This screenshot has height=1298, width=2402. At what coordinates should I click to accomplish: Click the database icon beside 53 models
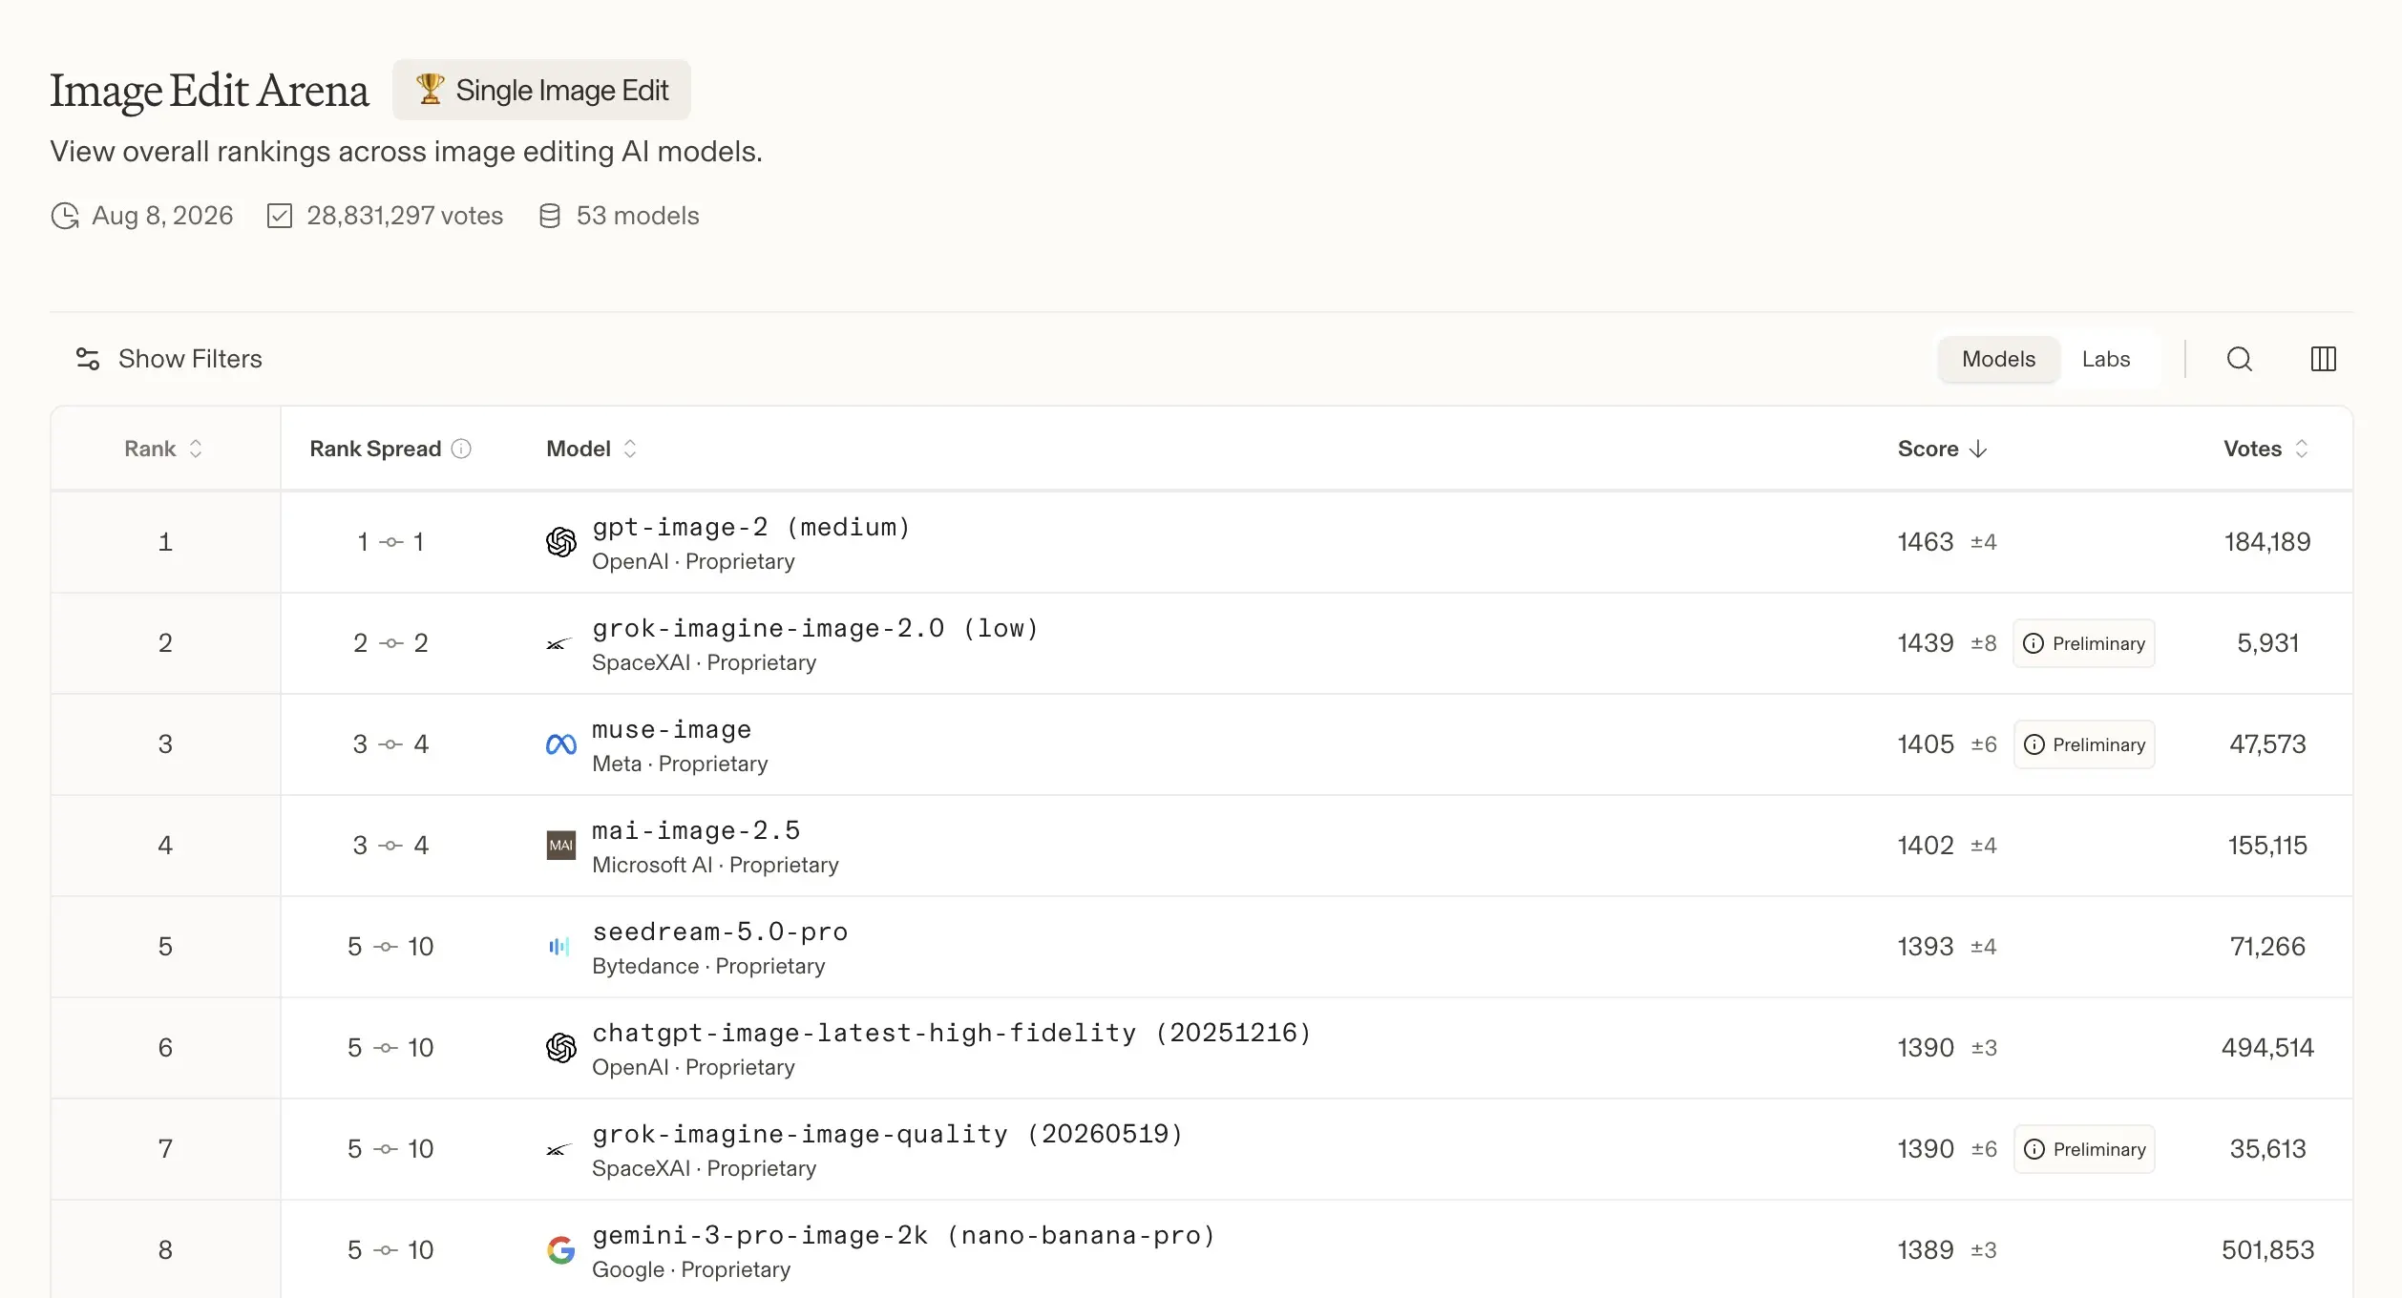pos(550,216)
